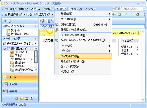Image resolution: width=147 pixels, height=108 pixels.
Task: Open 受信トレイ in favorite folders
Action: point(14,30)
